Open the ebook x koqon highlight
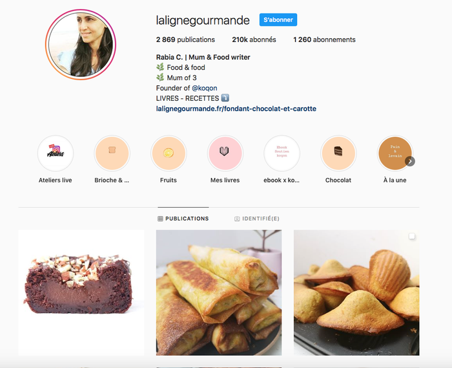452x368 pixels. [282, 153]
